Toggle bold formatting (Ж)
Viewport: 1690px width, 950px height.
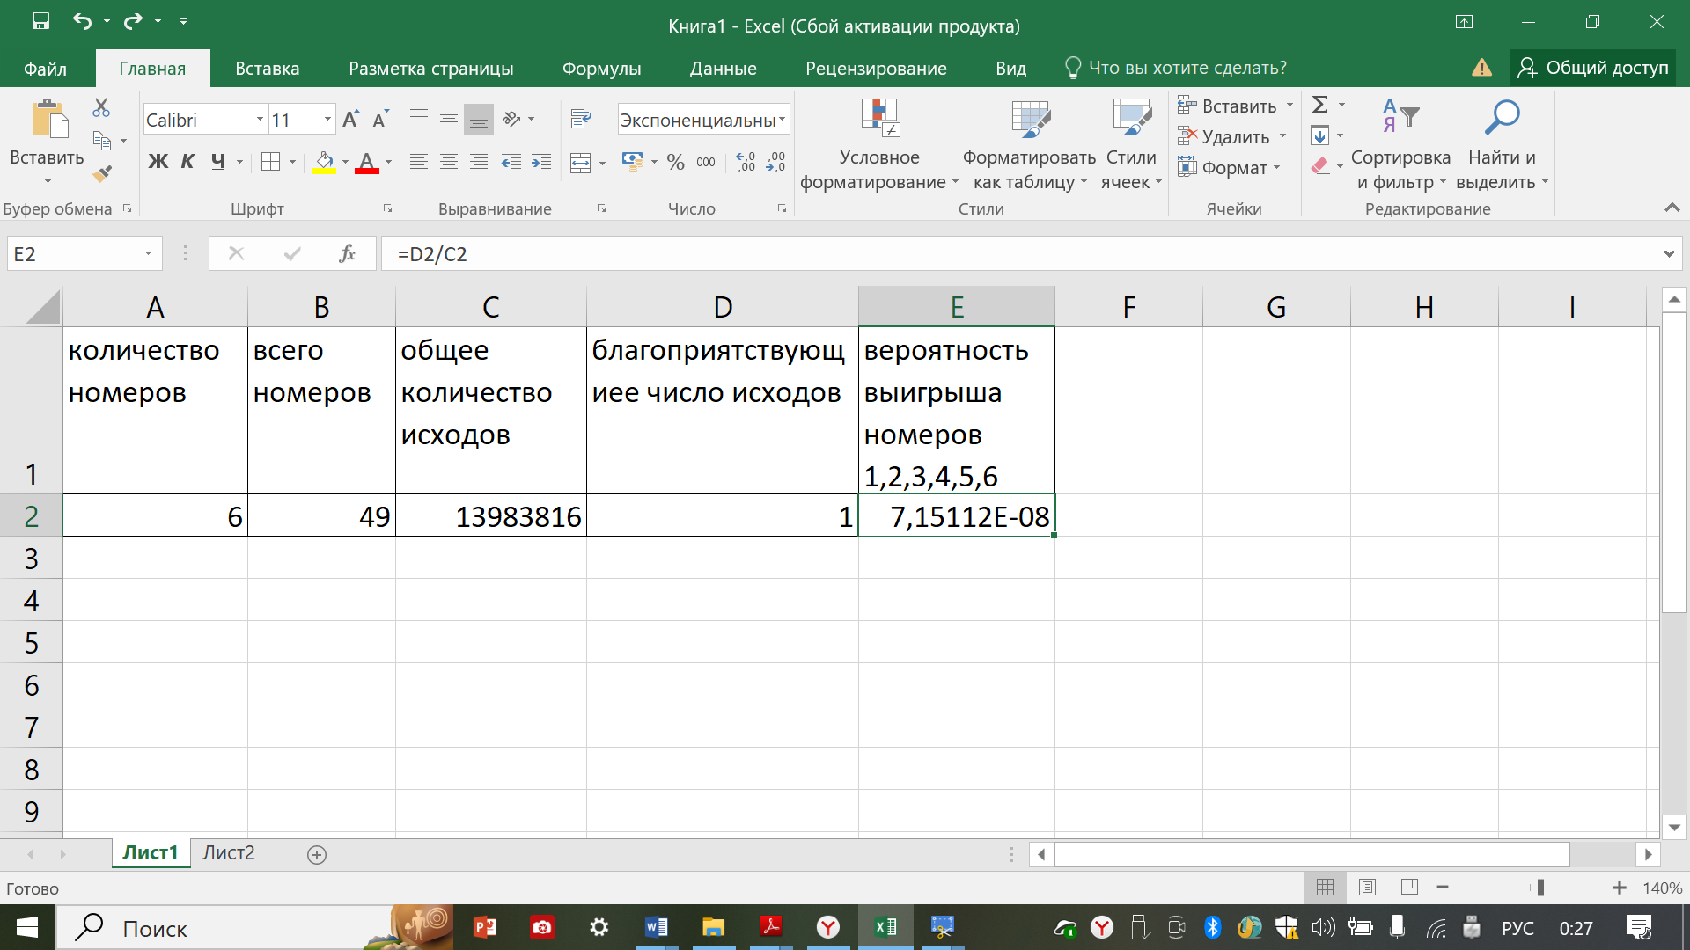click(158, 162)
